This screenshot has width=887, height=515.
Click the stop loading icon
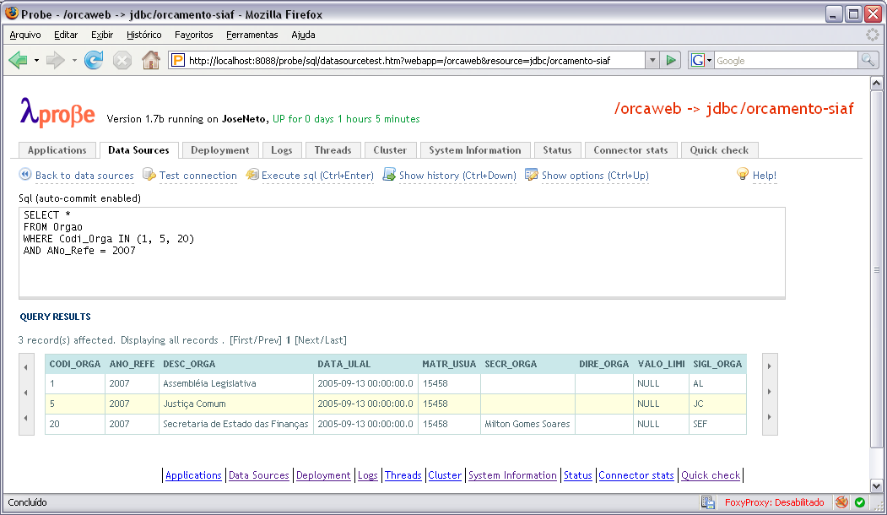tap(122, 60)
